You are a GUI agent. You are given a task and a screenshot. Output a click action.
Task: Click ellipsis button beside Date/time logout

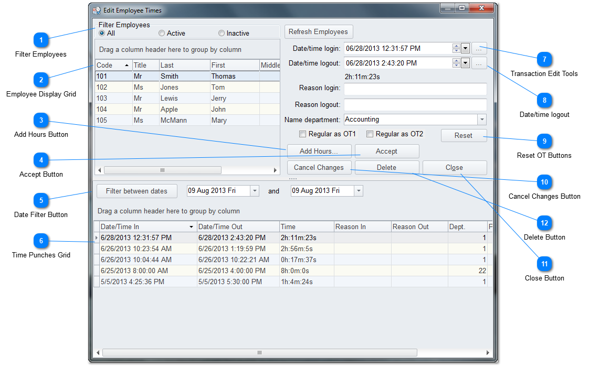[479, 63]
